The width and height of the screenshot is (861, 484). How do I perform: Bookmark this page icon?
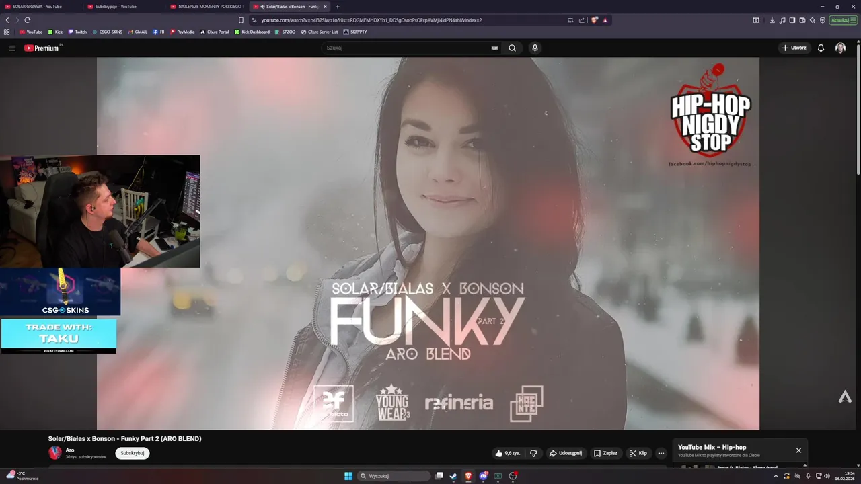tap(241, 20)
